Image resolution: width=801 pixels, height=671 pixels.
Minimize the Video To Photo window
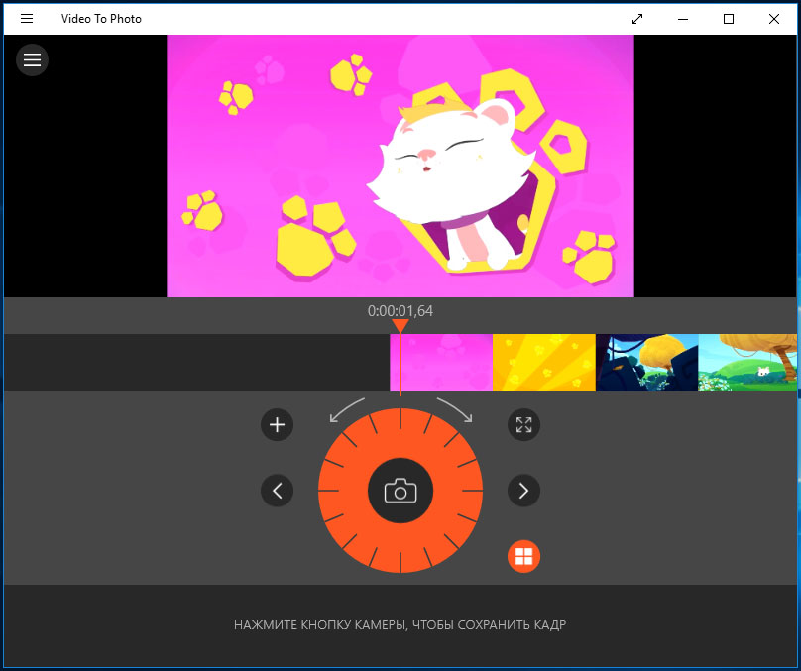click(683, 19)
